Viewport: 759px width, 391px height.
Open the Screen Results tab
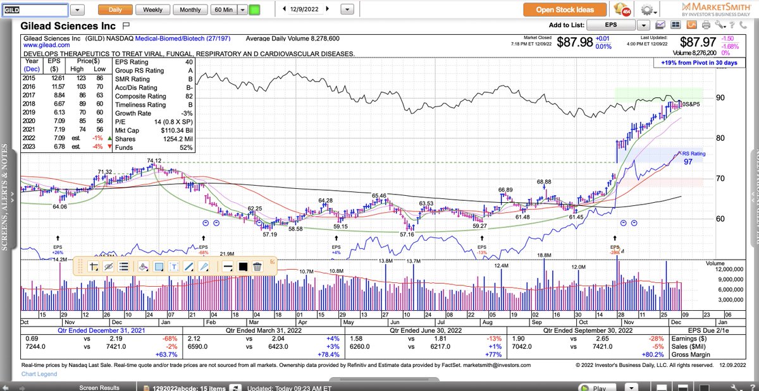[x=99, y=388]
